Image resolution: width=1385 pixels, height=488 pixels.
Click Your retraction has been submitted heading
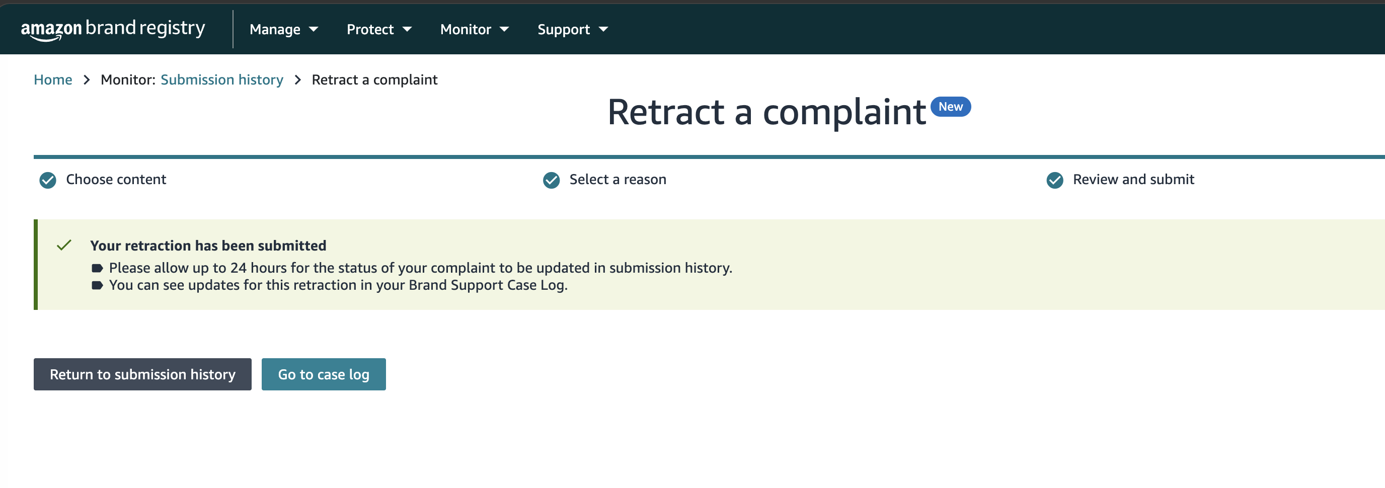(208, 246)
